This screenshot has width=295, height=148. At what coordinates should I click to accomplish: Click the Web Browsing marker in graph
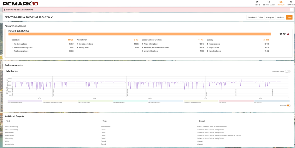(53, 92)
